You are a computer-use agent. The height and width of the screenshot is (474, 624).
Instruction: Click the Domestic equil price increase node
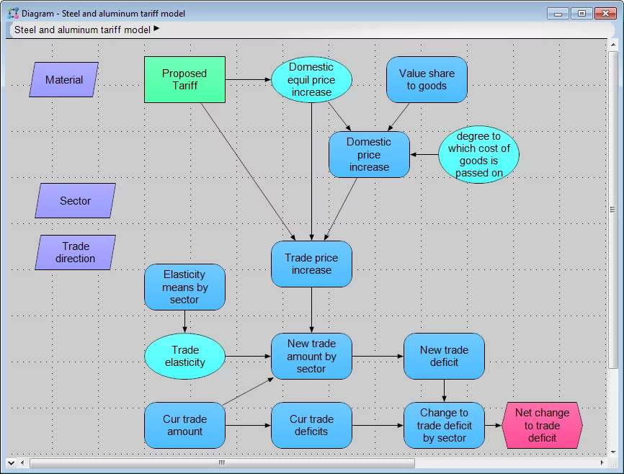(311, 80)
